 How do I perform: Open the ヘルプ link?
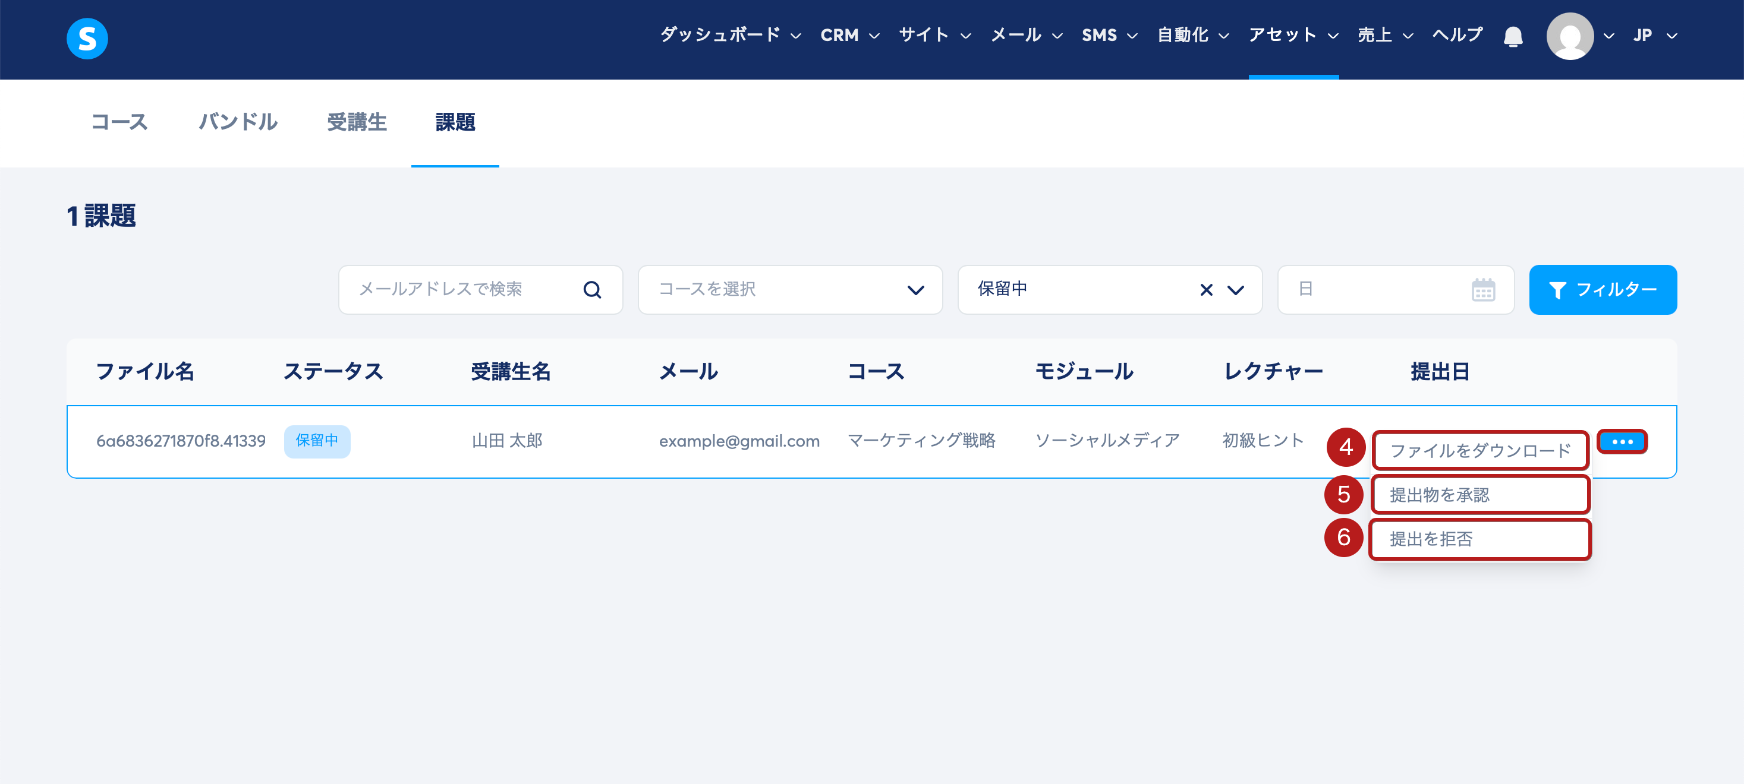coord(1457,35)
